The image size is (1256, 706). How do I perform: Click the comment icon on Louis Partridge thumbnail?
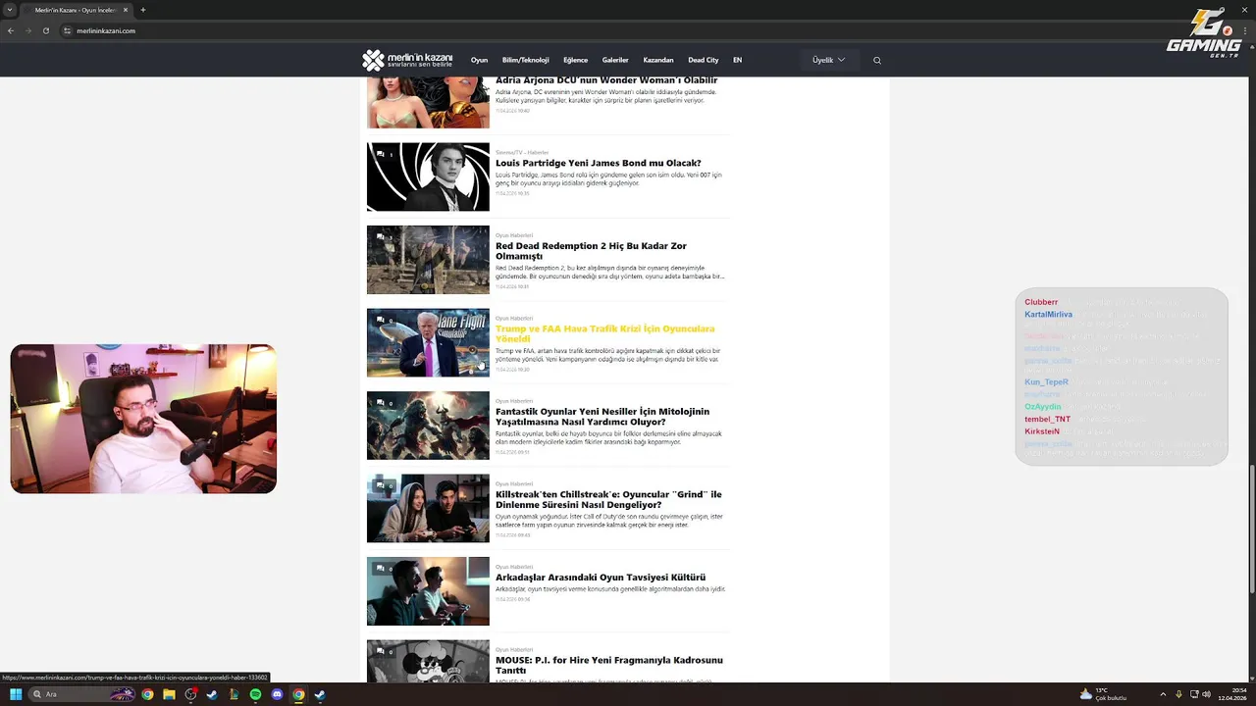(383, 154)
